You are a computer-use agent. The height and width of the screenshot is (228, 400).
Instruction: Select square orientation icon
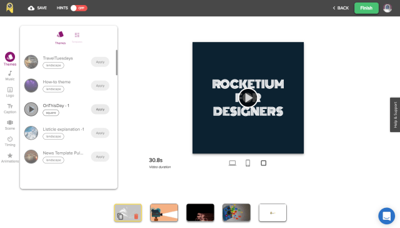tap(264, 163)
